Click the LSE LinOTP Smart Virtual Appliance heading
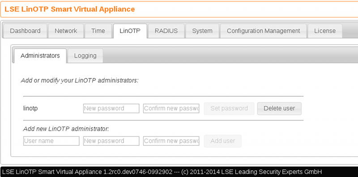358x177 pixels. [x=70, y=9]
